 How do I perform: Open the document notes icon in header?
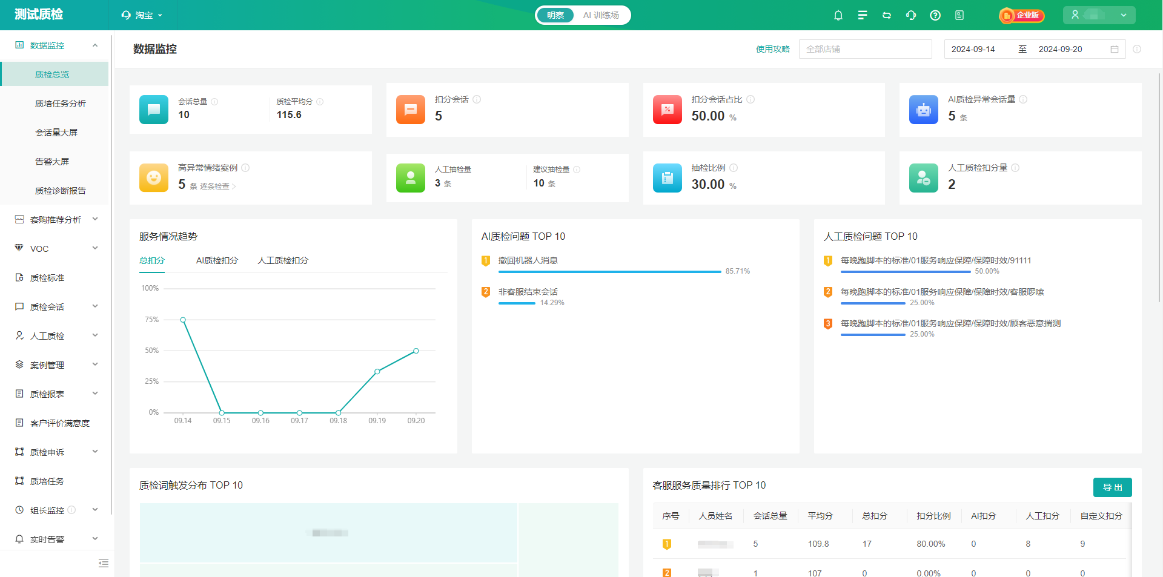(x=959, y=15)
